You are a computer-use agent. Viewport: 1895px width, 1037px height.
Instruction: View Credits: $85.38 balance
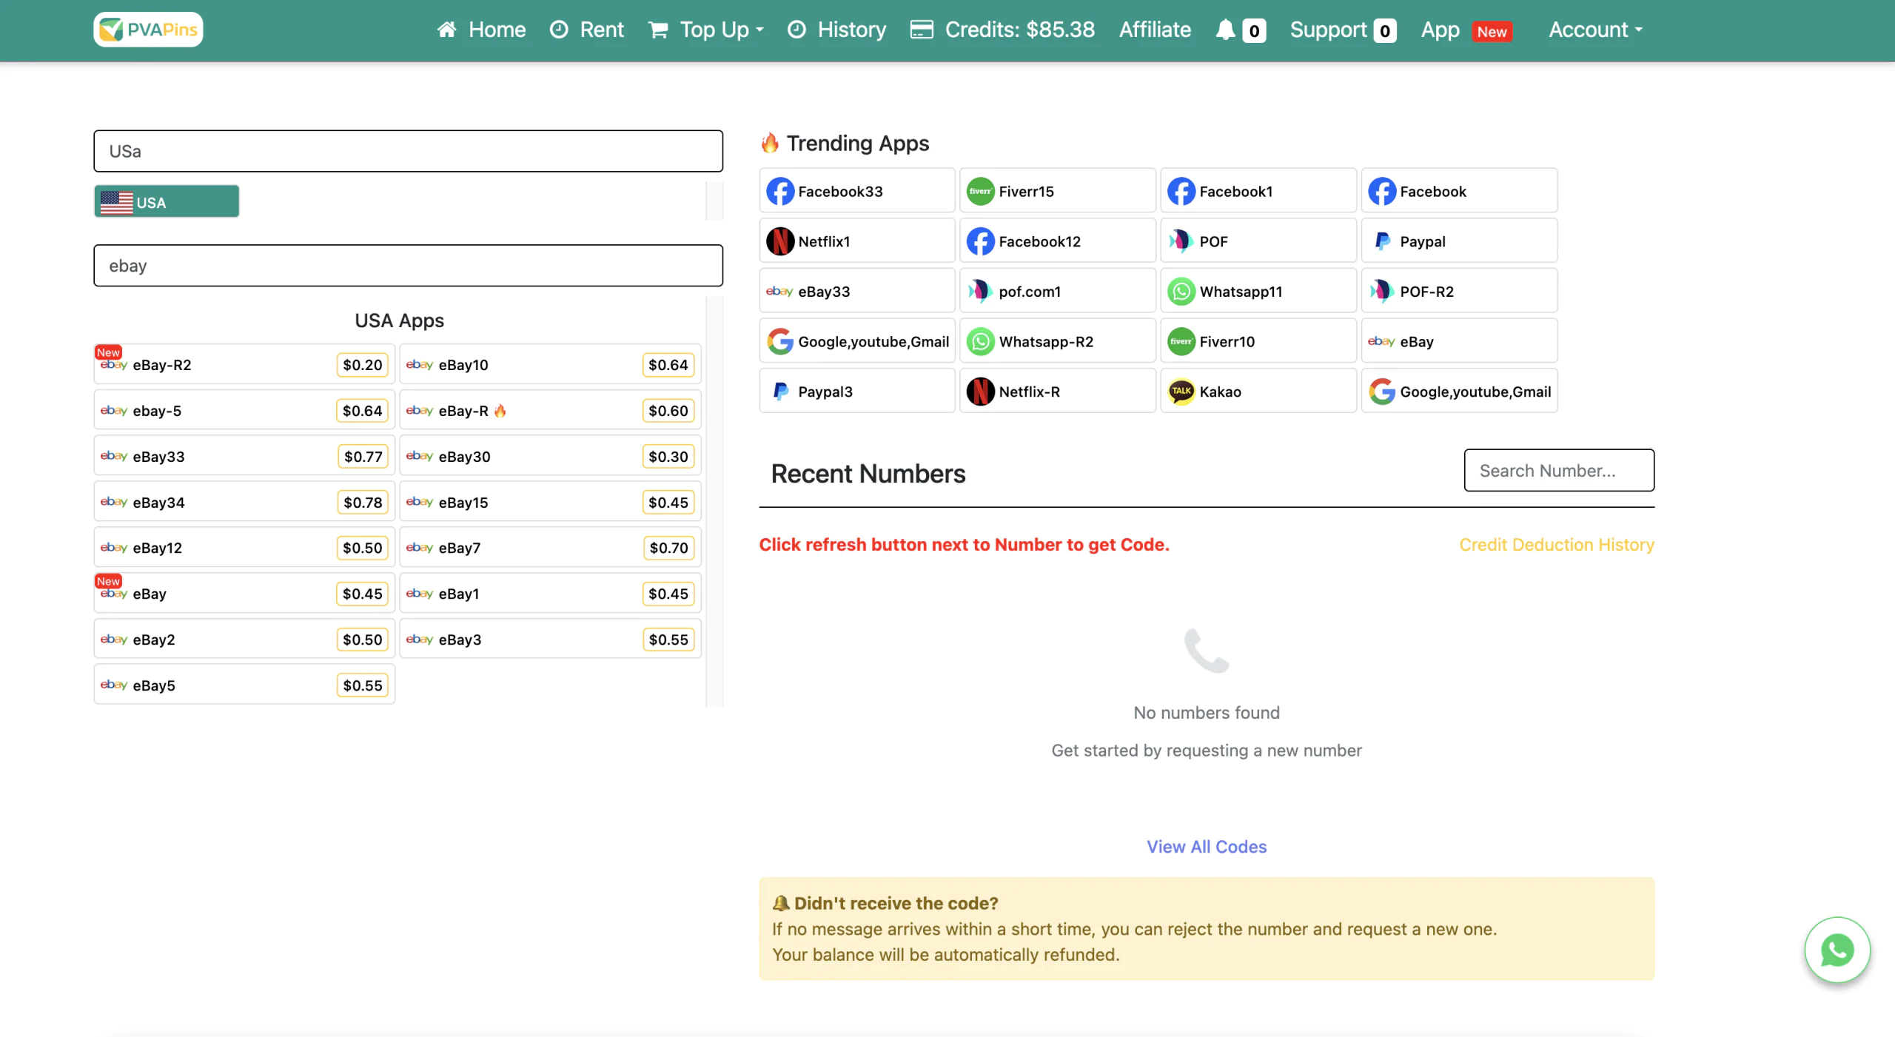pyautogui.click(x=1002, y=30)
